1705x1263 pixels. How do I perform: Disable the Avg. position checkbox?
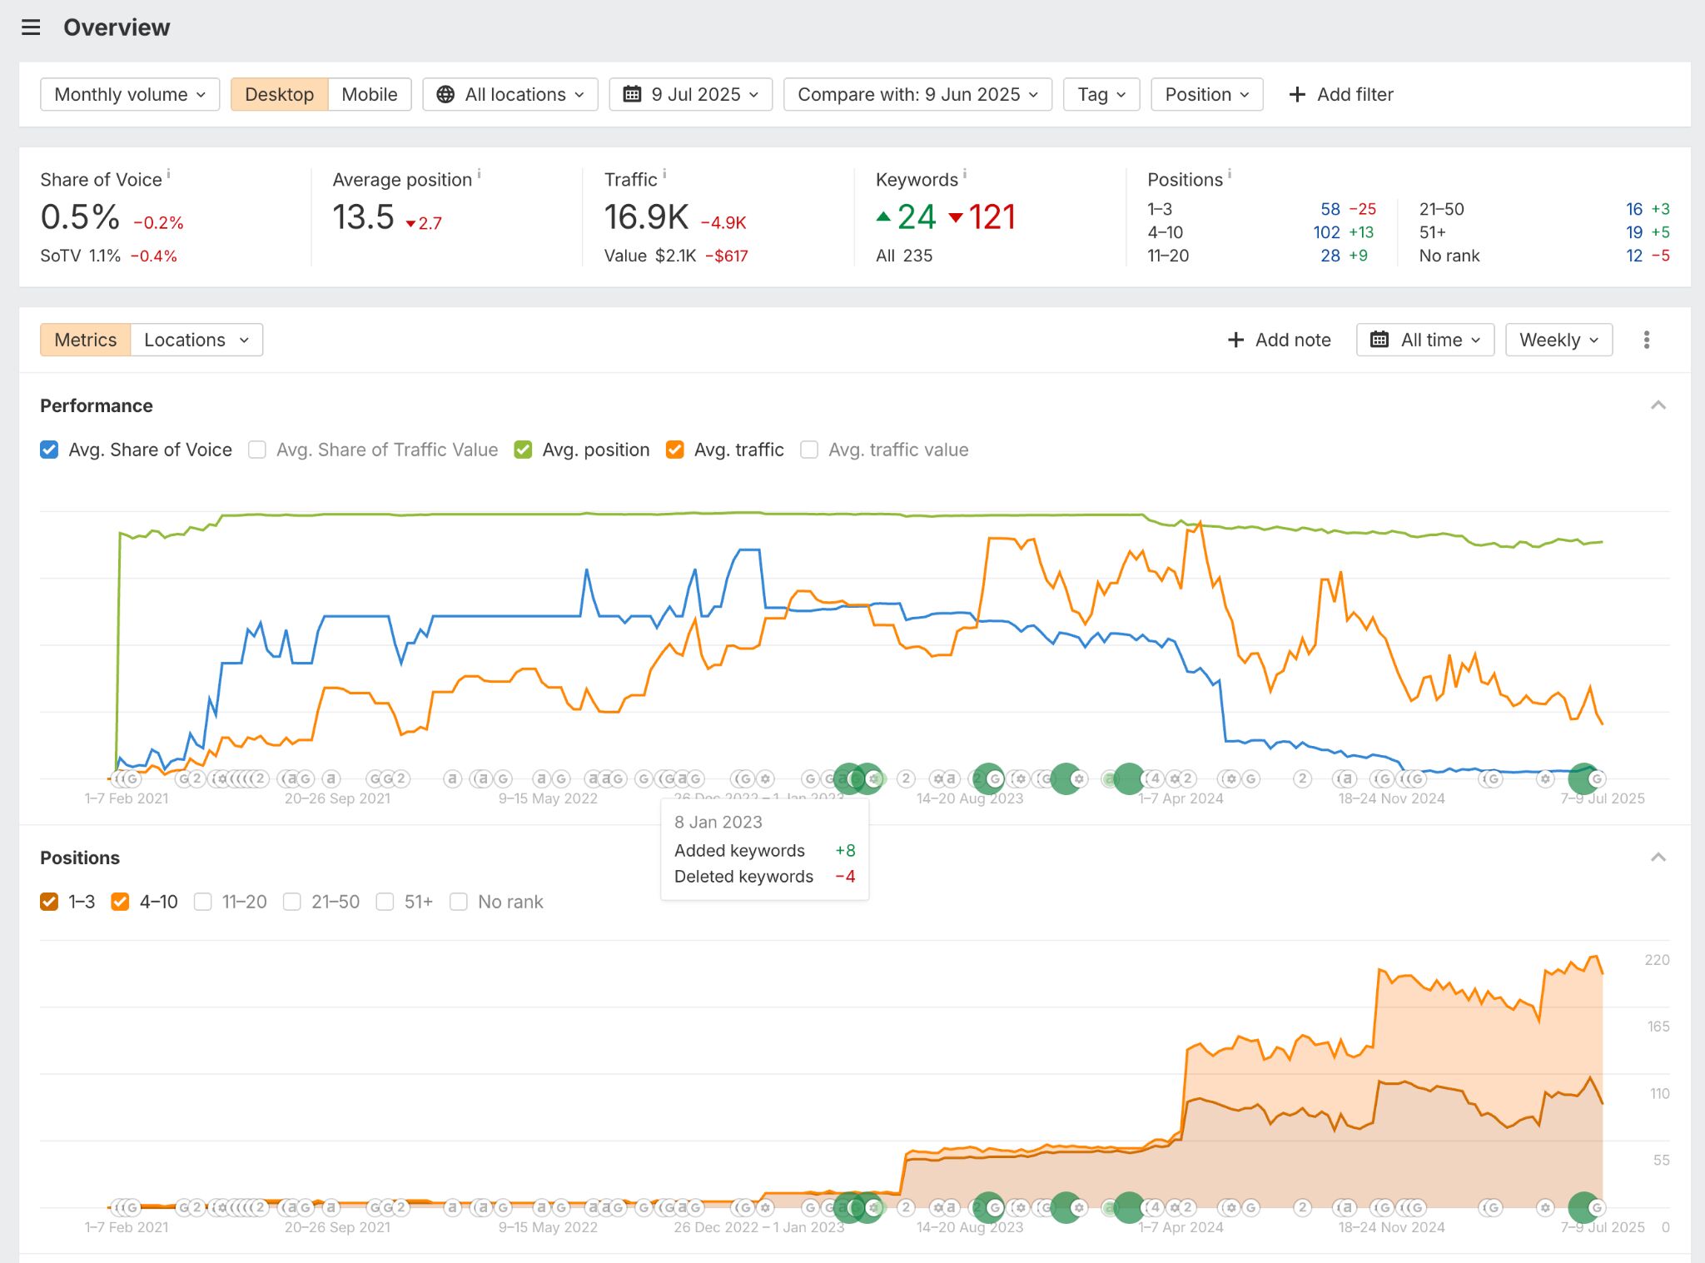coord(524,449)
